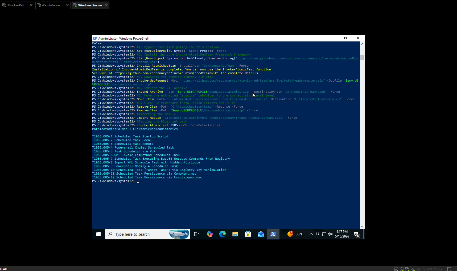Open File Explorer from the taskbar
The width and height of the screenshot is (457, 271).
pyautogui.click(x=235, y=234)
